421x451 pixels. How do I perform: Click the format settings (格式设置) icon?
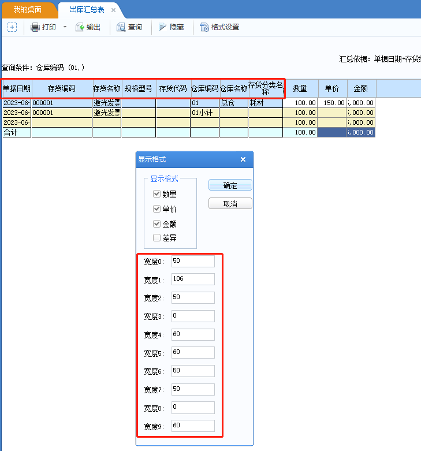[204, 27]
